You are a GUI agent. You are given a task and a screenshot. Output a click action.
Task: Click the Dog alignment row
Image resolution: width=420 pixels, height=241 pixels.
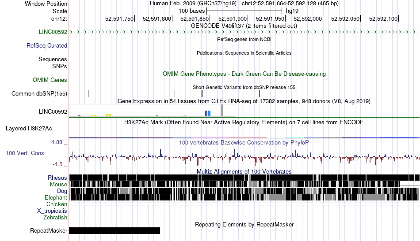click(244, 191)
